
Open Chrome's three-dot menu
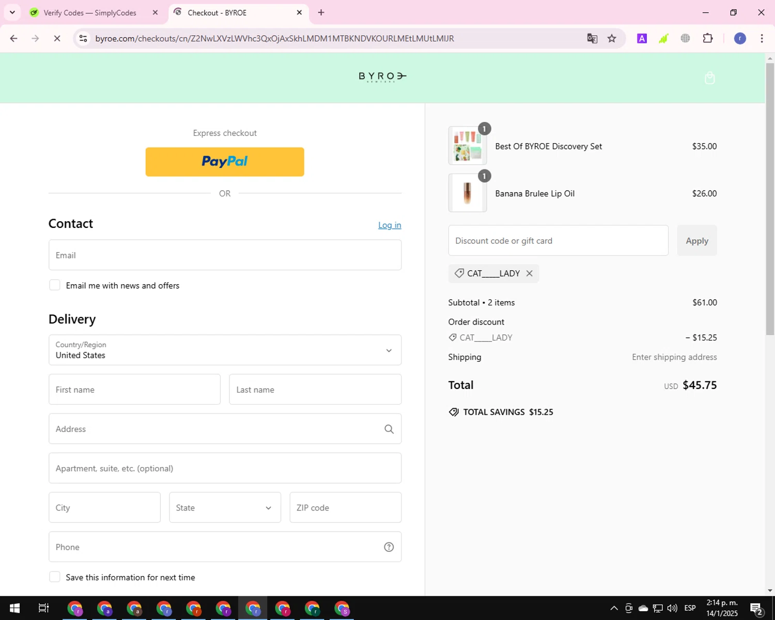(762, 38)
